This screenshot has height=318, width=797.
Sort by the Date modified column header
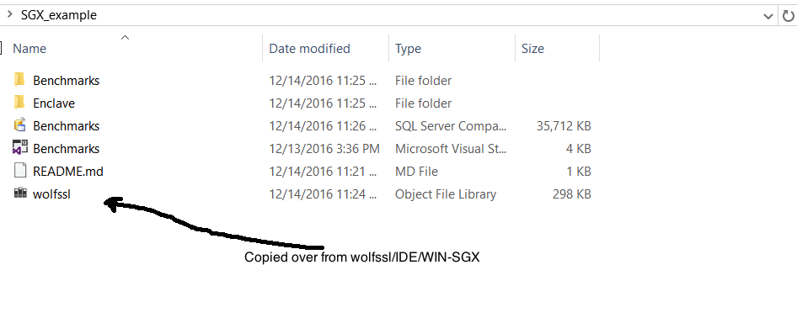click(309, 49)
